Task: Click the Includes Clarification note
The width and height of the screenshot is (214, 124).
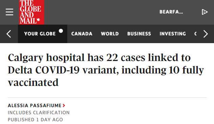Action: click(x=39, y=113)
